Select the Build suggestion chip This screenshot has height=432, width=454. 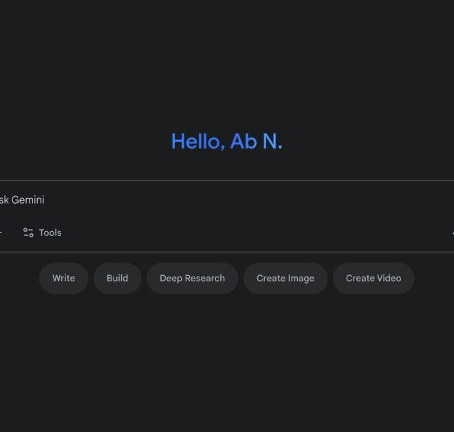[117, 278]
